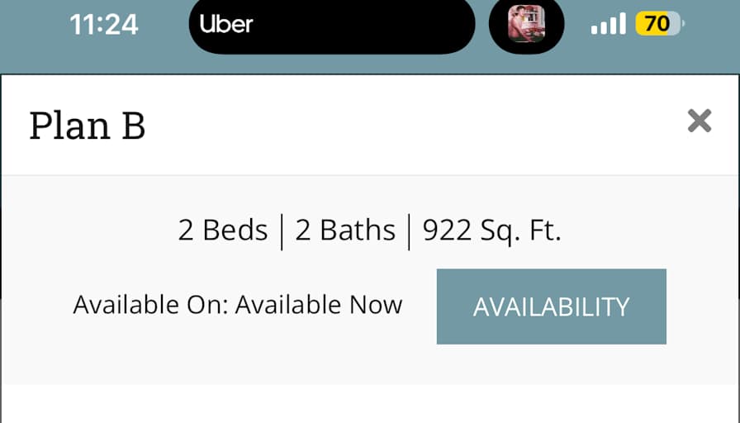Tap blank white area below details panel

pos(370,404)
